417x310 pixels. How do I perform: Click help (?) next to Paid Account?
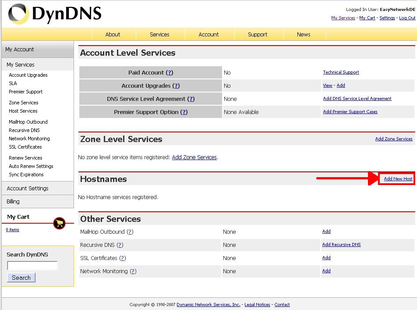point(170,72)
